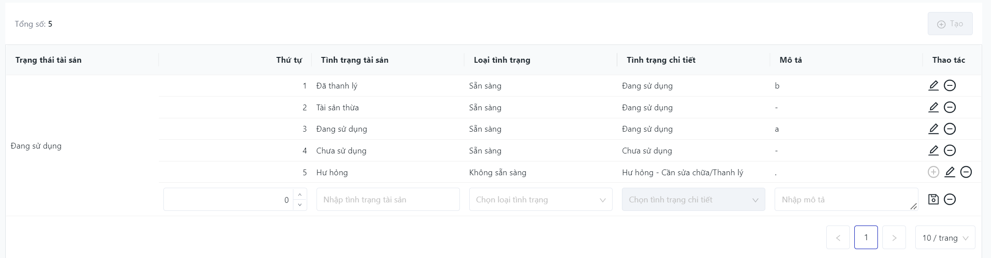This screenshot has width=991, height=258.
Task: Remove the Hư hỏng row
Action: [966, 172]
